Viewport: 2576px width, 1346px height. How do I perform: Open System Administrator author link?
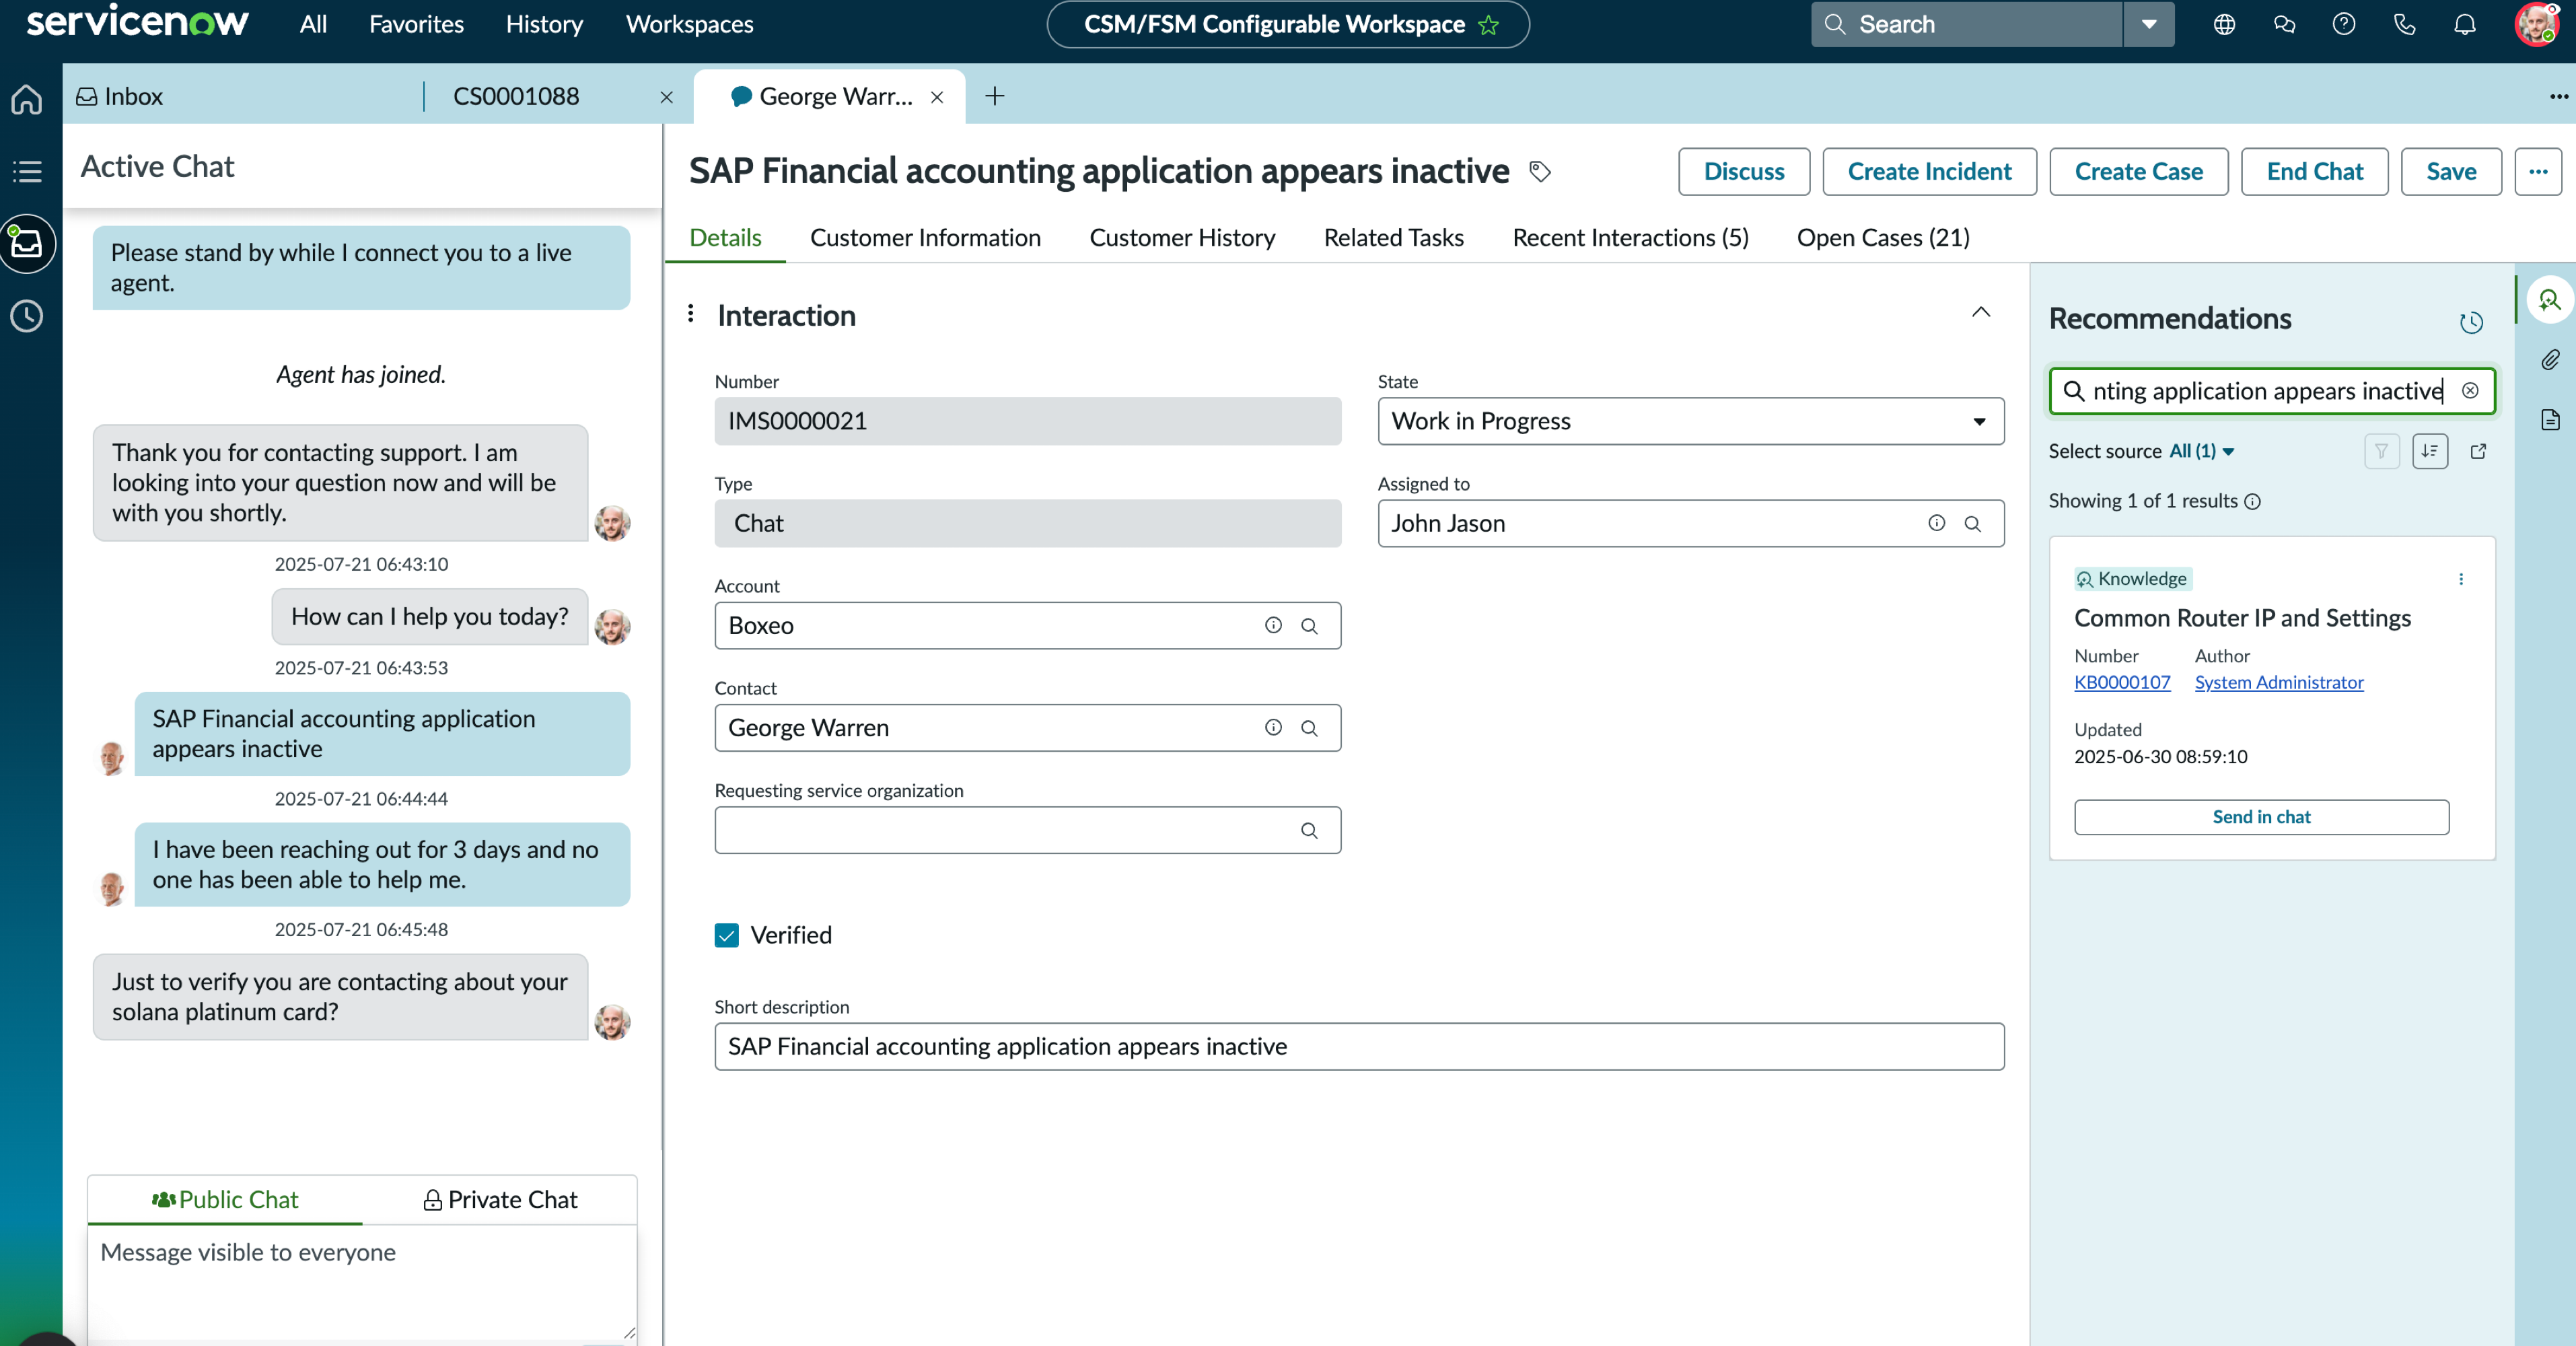[2279, 683]
